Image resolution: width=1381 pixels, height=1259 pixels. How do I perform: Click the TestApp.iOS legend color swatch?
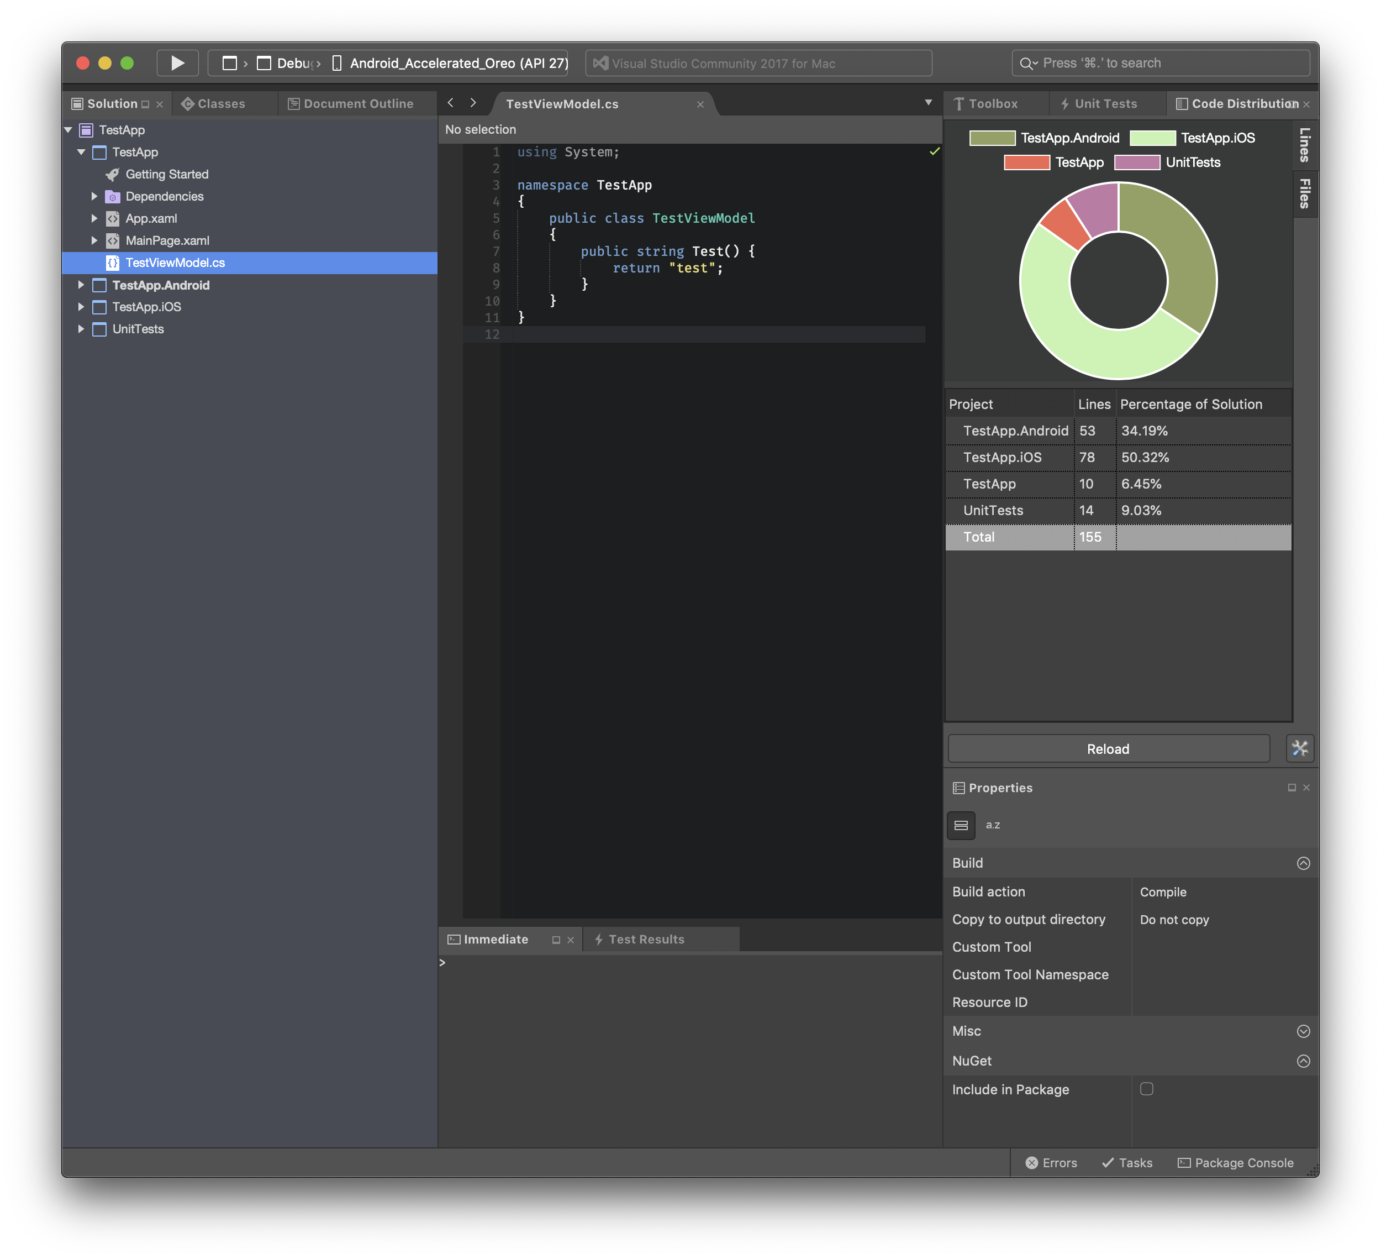click(x=1152, y=138)
